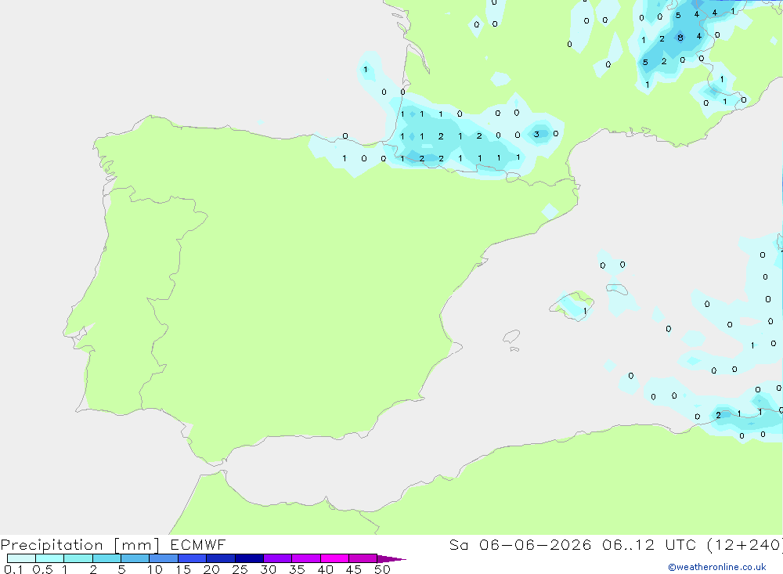This screenshot has height=574, width=783.
Task: Click the legend label "0.1"
Action: pos(13,569)
